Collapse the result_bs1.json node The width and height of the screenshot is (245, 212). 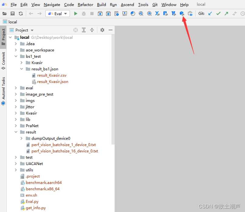tap(21, 69)
